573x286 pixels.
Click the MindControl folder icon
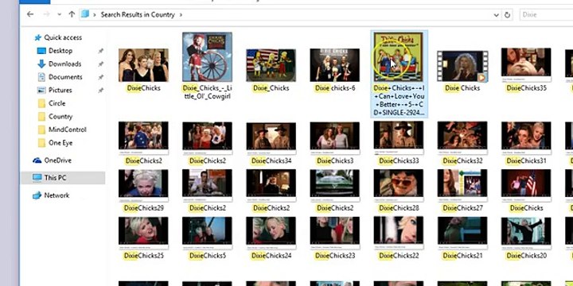point(41,129)
